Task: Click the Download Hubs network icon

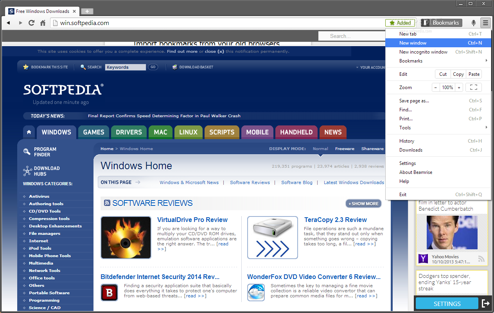Action: point(27,171)
